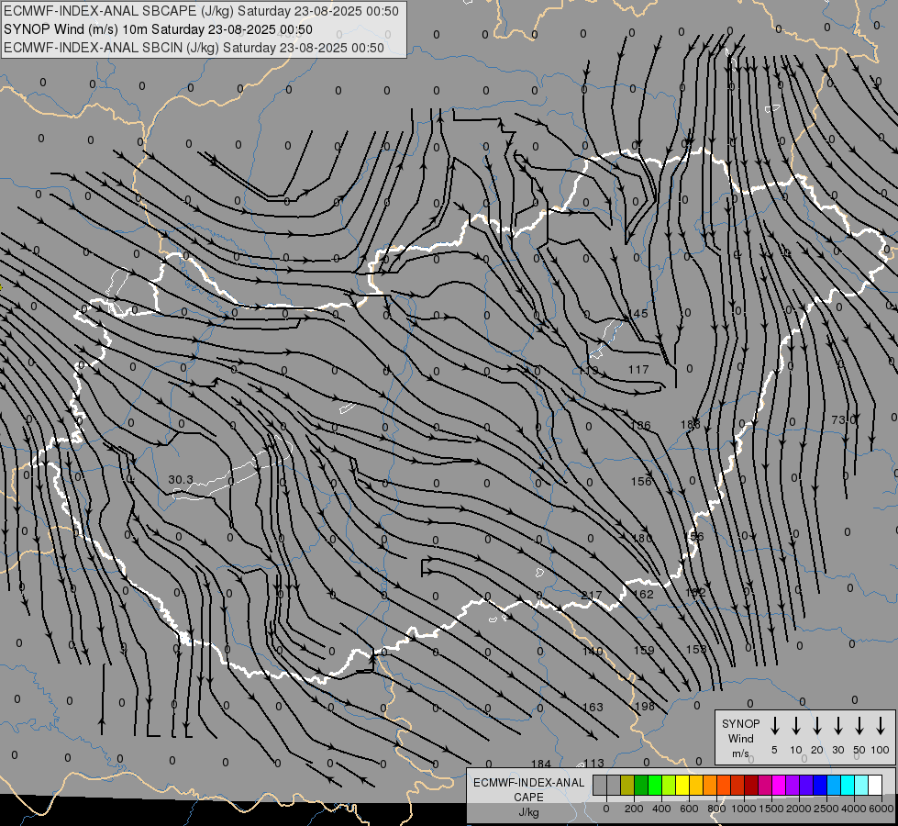The image size is (898, 826).
Task: Click the 200 label on CAPE scale
Action: [634, 809]
